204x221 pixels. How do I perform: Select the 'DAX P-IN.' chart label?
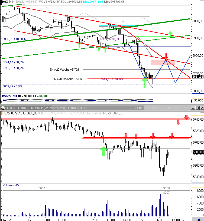[9, 2]
